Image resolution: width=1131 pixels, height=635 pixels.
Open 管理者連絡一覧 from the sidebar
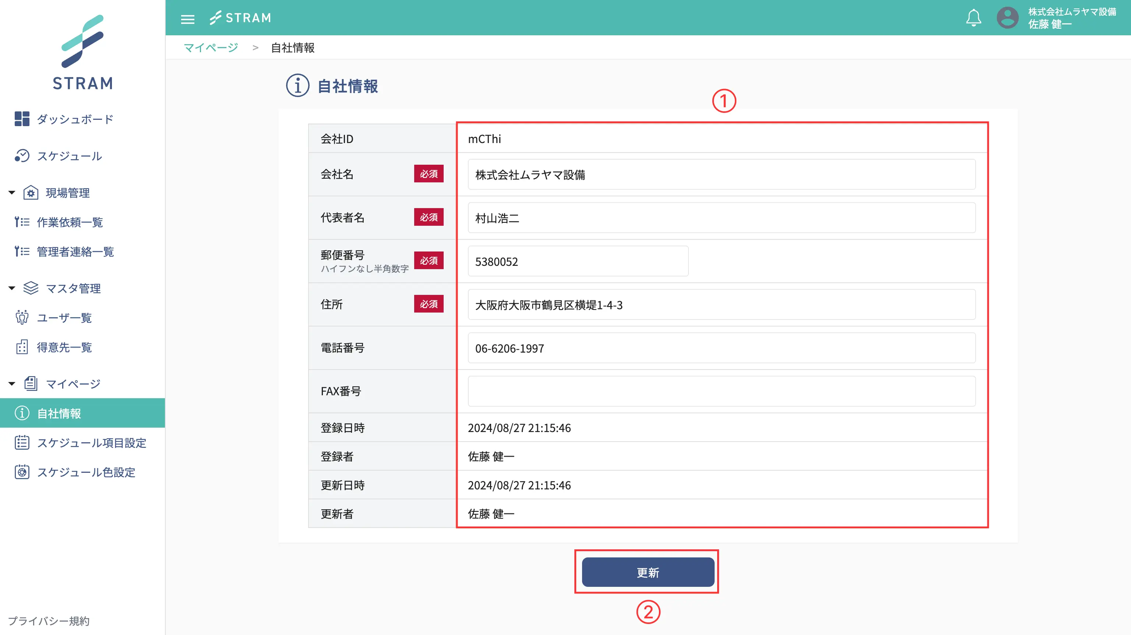[75, 251]
